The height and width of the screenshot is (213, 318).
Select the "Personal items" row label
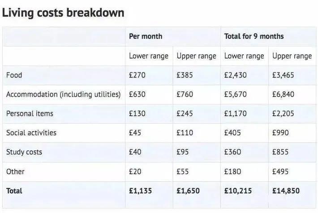[30, 114]
